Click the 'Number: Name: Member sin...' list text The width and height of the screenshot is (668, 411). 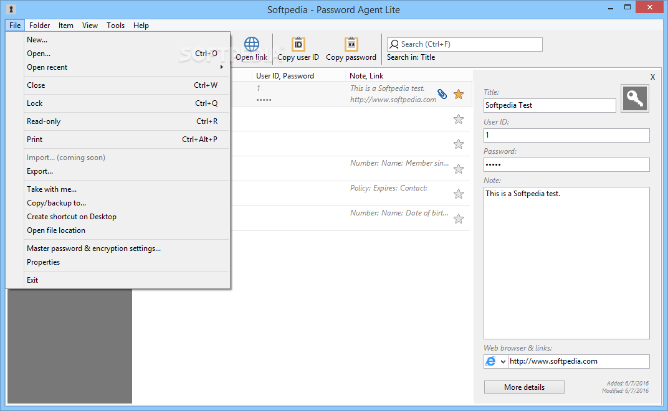click(399, 163)
